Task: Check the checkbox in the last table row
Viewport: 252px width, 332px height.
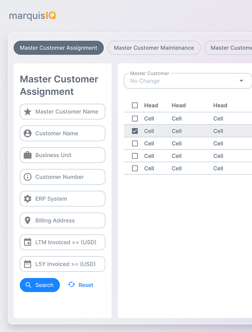Action: tap(135, 168)
